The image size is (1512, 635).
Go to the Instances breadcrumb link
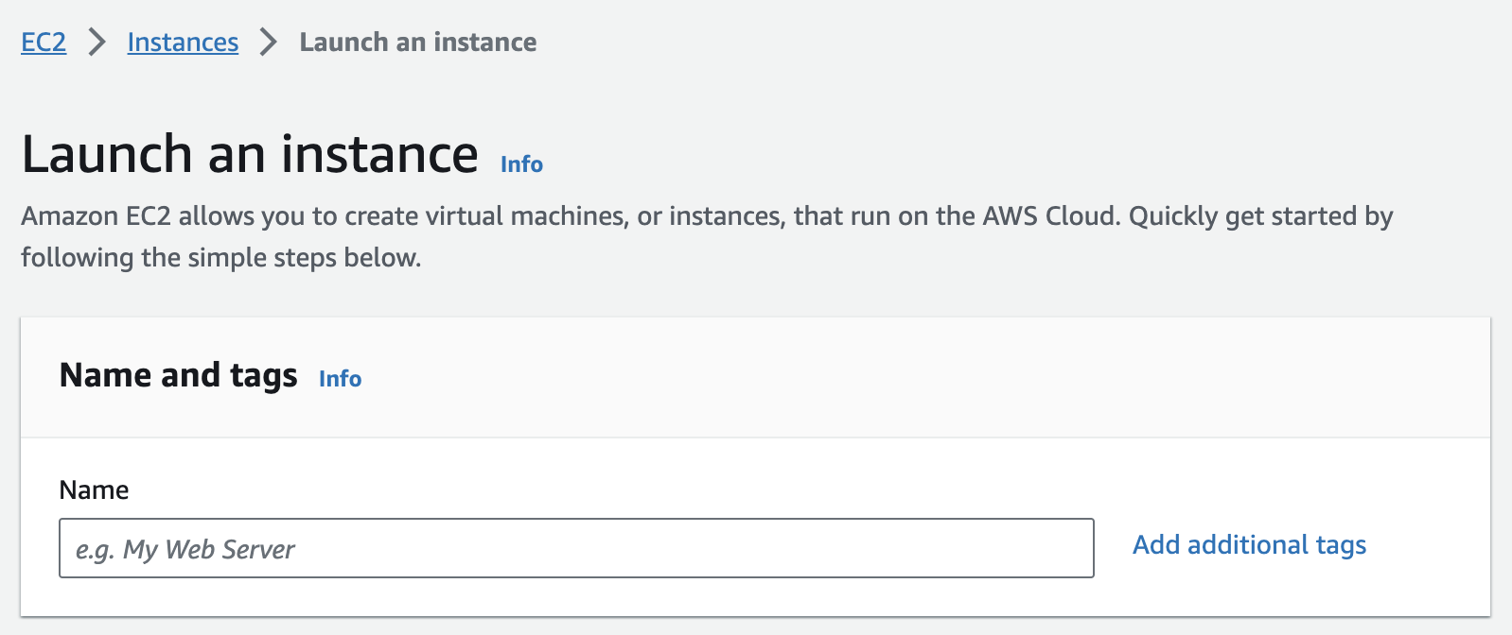pos(183,43)
